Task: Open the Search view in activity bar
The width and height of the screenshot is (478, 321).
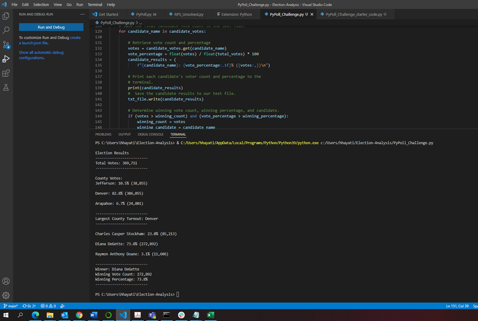Action: click(6, 31)
